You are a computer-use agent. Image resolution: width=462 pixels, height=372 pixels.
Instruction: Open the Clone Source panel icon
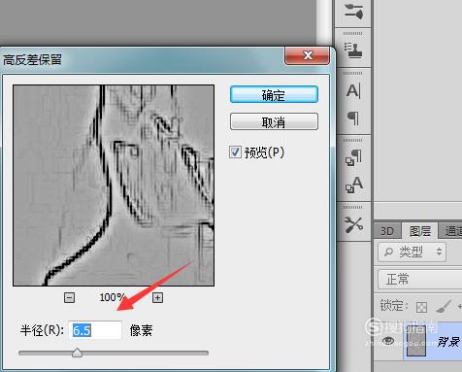(x=353, y=50)
